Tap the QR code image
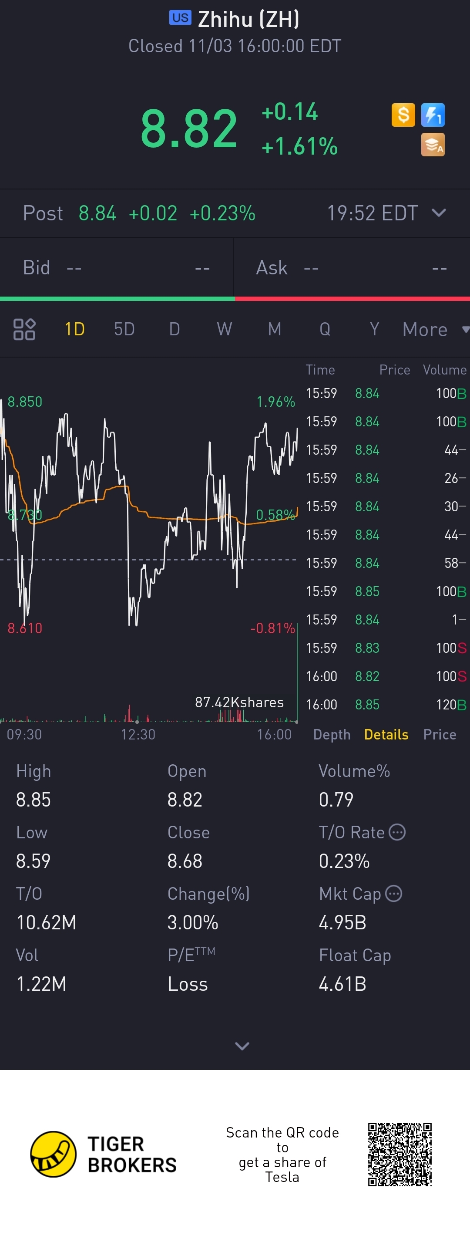The image size is (470, 1239). click(400, 1155)
